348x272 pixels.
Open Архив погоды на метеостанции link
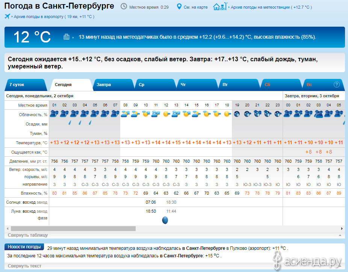tap(260, 7)
